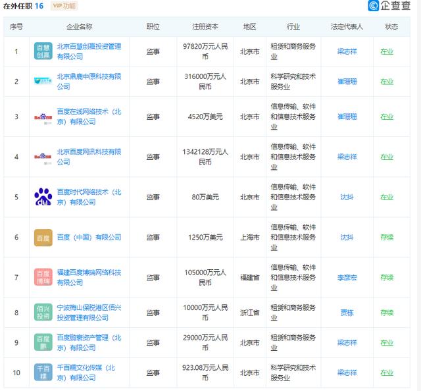Viewport: 421px width, 391px height.
Task: Open 百度鹏寰资产管理（北京）有限公司 link
Action: 89,343
